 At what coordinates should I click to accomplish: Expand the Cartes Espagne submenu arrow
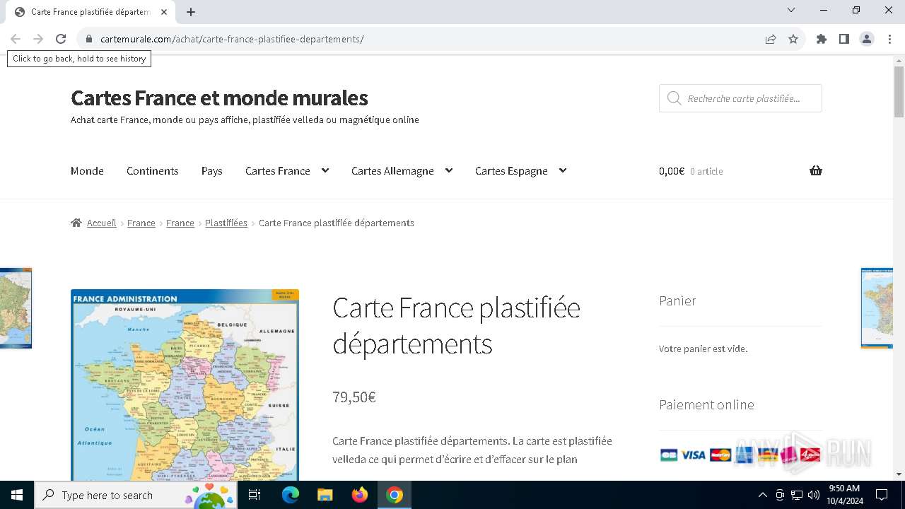pos(563,170)
